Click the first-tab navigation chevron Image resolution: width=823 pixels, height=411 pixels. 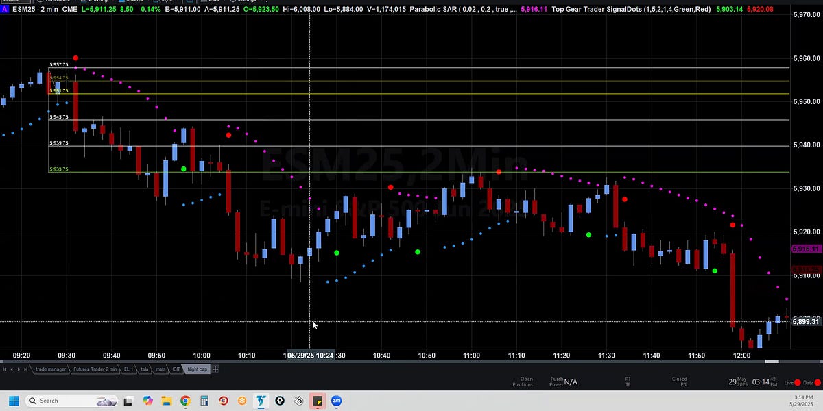pyautogui.click(x=5, y=369)
